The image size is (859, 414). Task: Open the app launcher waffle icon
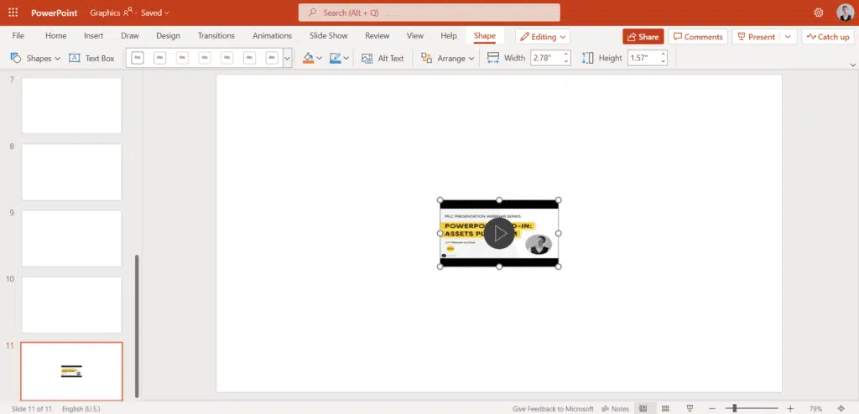(x=13, y=13)
